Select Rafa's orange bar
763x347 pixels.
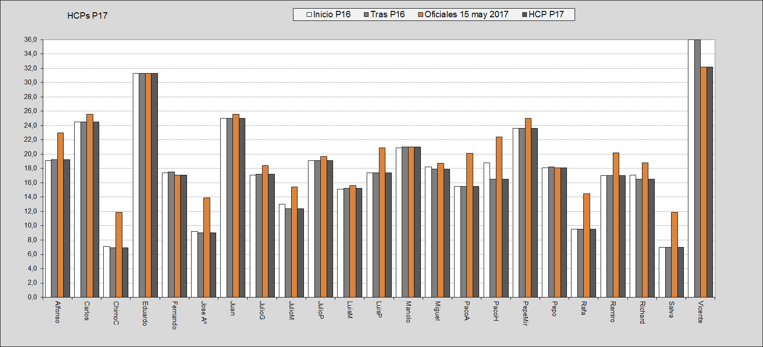[x=586, y=245]
